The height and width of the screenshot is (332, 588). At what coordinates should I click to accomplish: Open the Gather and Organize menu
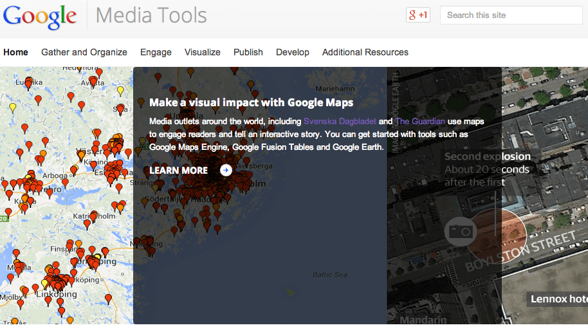click(84, 52)
